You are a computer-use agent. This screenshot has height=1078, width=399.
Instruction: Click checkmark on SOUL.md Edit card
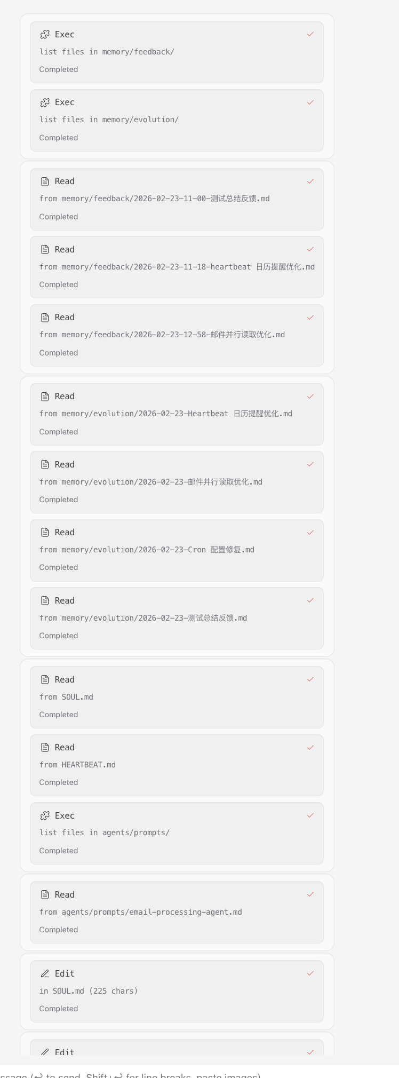[310, 973]
